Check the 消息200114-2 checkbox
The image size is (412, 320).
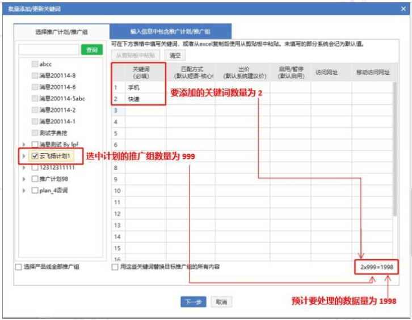(x=35, y=110)
